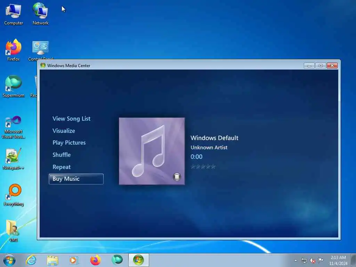Open the Action Center flag icon

pyautogui.click(x=321, y=260)
